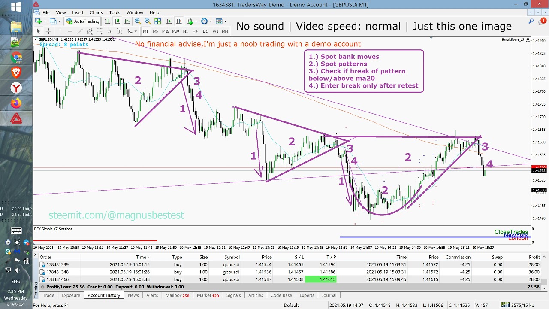The height and width of the screenshot is (309, 549).
Task: Select MN timeframe
Action: (225, 31)
